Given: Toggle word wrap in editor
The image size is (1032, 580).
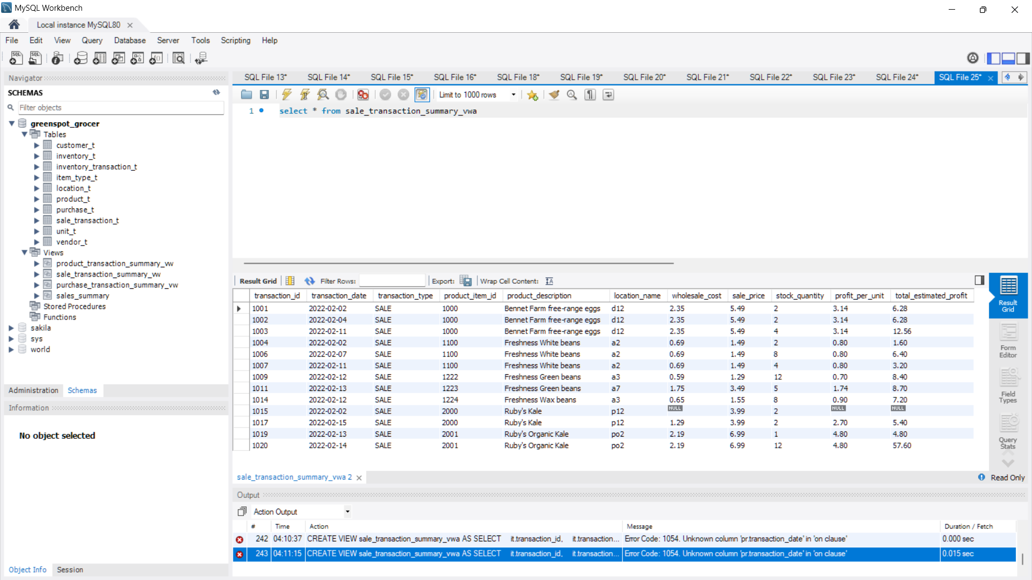Looking at the screenshot, I should (608, 95).
